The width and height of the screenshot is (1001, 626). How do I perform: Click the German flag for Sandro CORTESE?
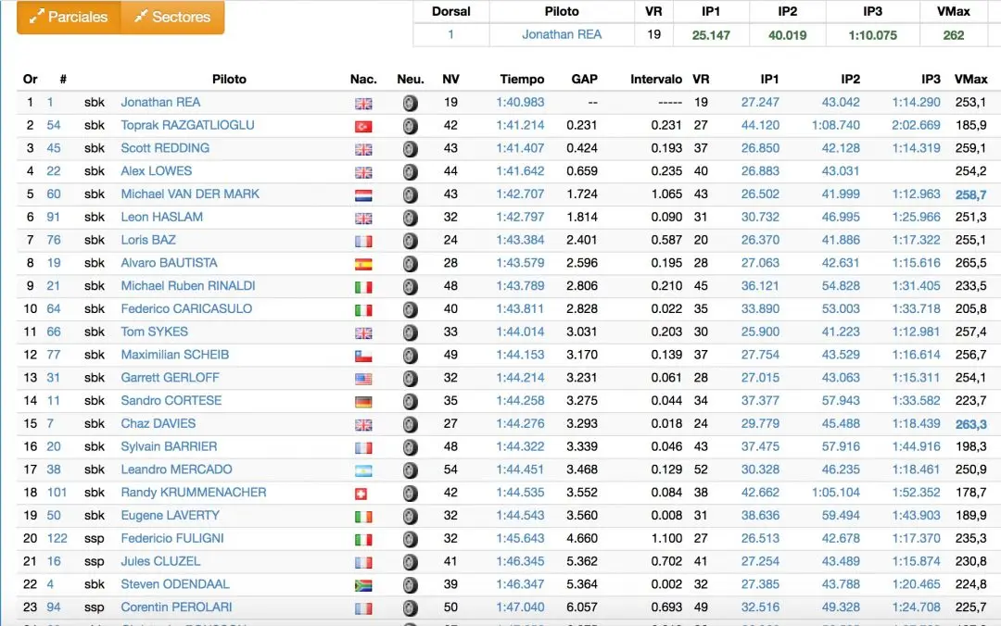point(363,402)
